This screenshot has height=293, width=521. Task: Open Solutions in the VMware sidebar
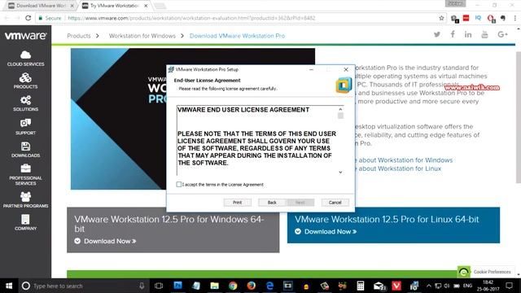[x=25, y=103]
